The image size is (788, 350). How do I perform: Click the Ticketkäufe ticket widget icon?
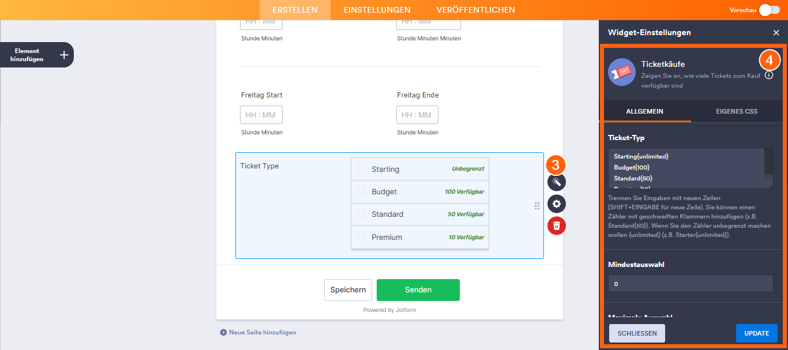(622, 72)
